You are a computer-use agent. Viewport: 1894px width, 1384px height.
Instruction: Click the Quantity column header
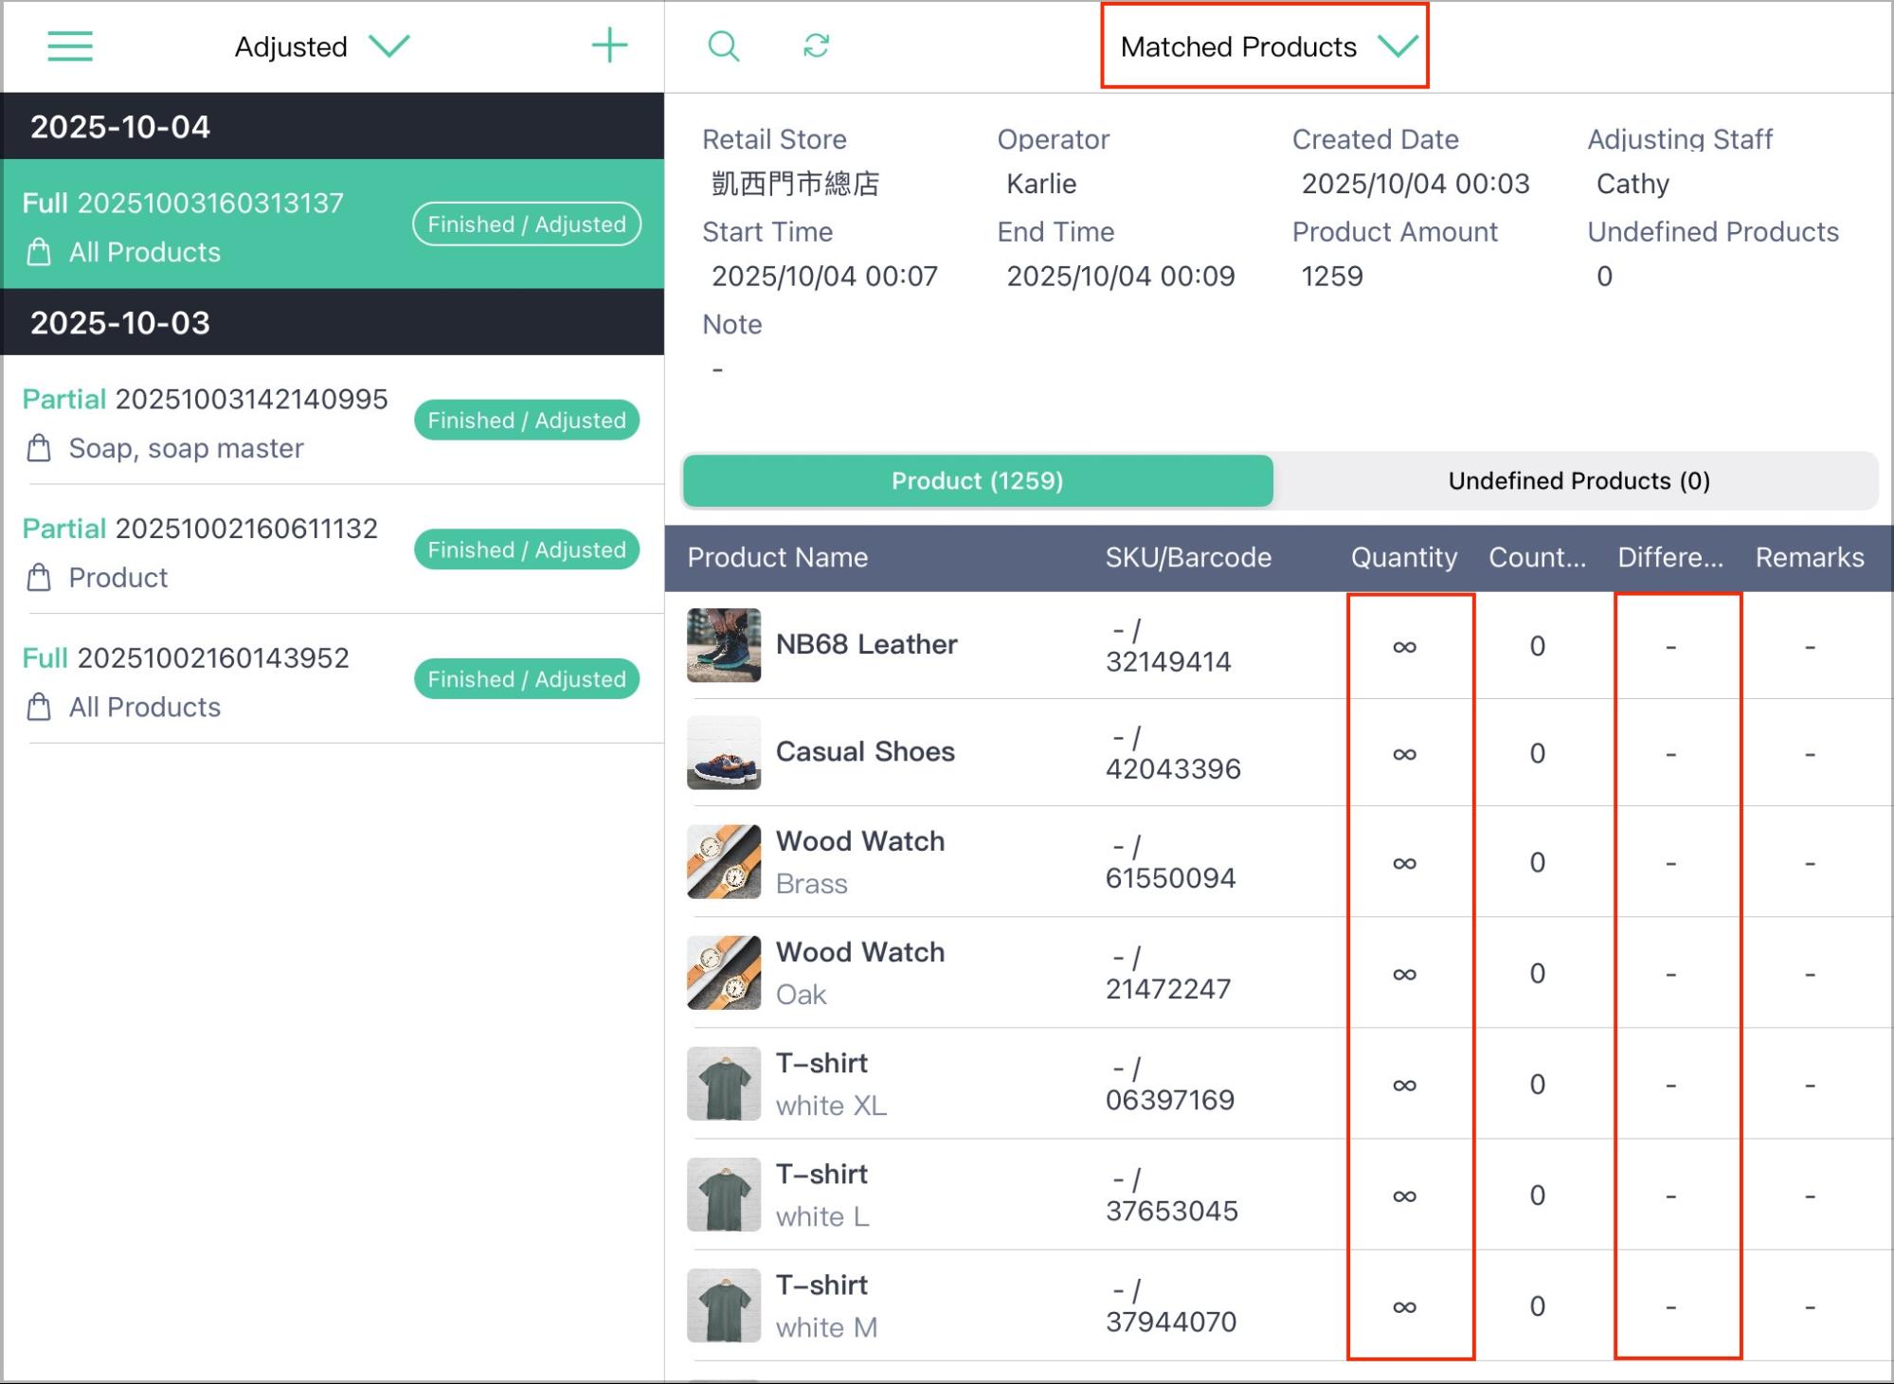click(x=1404, y=557)
